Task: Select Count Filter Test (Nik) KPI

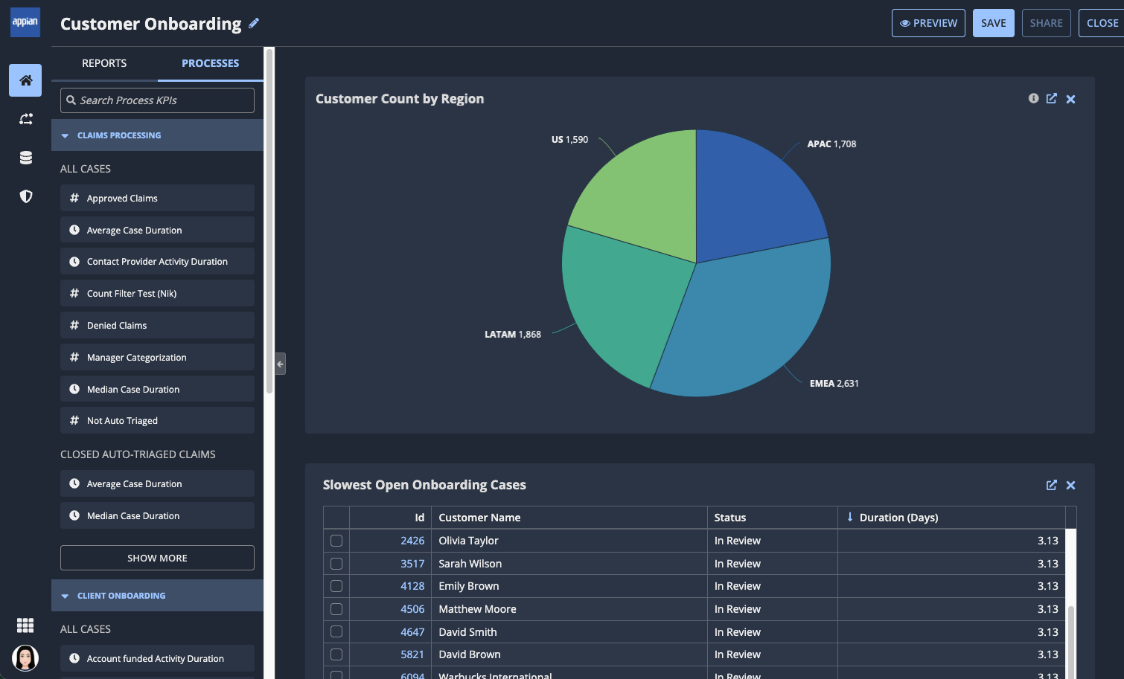Action: (x=157, y=293)
